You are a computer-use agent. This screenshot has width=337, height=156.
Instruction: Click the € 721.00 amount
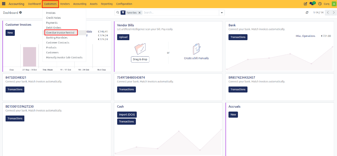click(326, 36)
